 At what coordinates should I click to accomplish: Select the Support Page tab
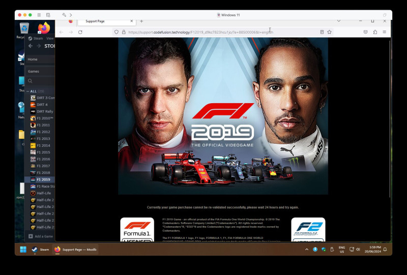106,21
